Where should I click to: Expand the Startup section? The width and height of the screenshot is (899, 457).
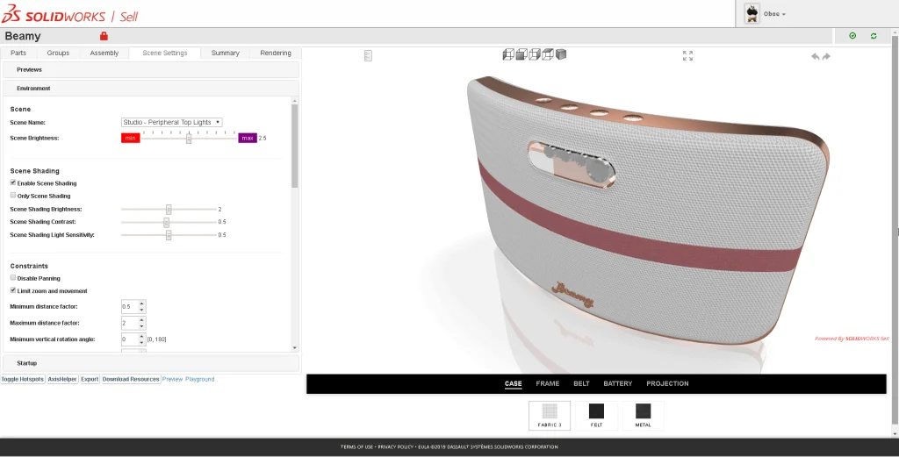pyautogui.click(x=150, y=363)
